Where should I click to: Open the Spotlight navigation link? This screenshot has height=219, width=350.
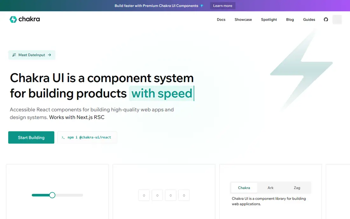269,20
